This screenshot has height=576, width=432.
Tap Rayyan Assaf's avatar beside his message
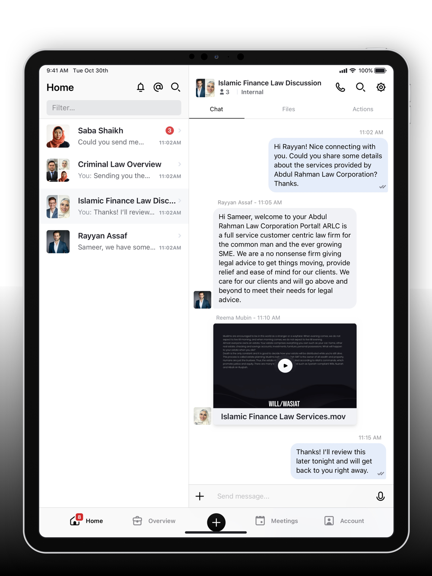(202, 300)
